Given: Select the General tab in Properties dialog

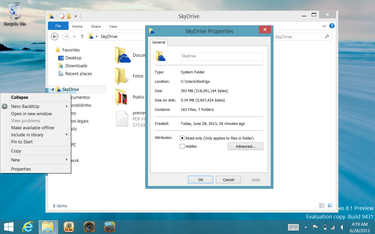Looking at the screenshot, I should click(159, 42).
